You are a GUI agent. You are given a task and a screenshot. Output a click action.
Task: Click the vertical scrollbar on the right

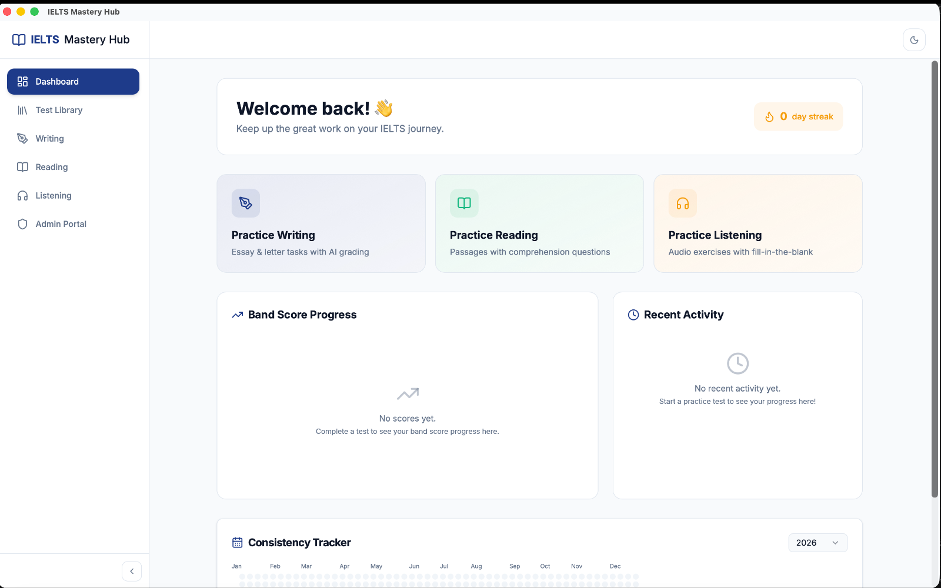coord(935,279)
